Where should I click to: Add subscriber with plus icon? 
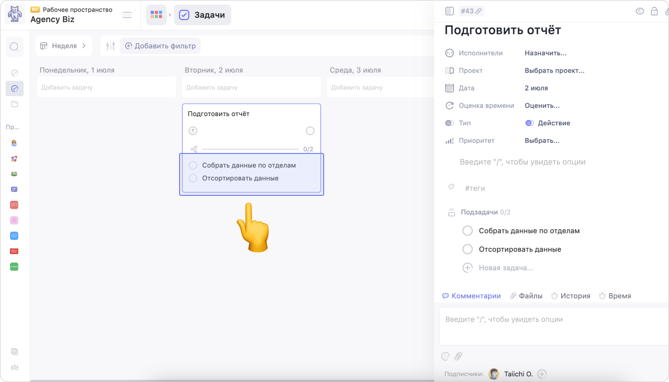coord(542,374)
